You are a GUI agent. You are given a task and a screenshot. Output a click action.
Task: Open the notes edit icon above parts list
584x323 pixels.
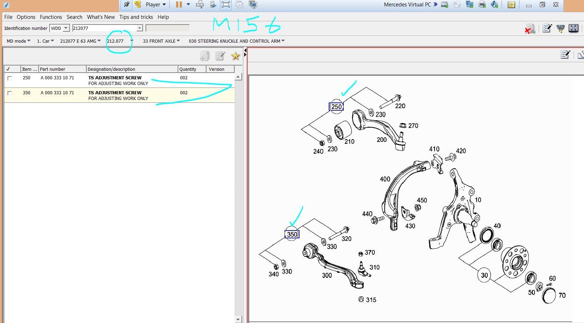[x=220, y=56]
